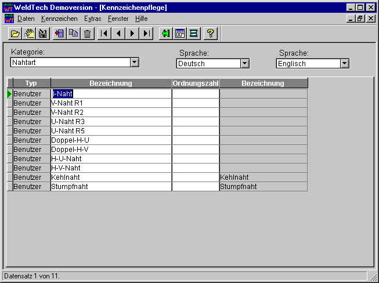379x283 pixels.
Task: Click the Ordnungszahl column header
Action: (x=196, y=84)
